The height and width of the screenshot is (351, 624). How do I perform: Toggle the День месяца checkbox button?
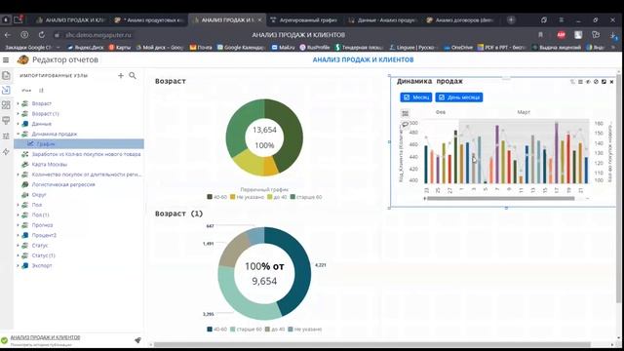pyautogui.click(x=459, y=97)
